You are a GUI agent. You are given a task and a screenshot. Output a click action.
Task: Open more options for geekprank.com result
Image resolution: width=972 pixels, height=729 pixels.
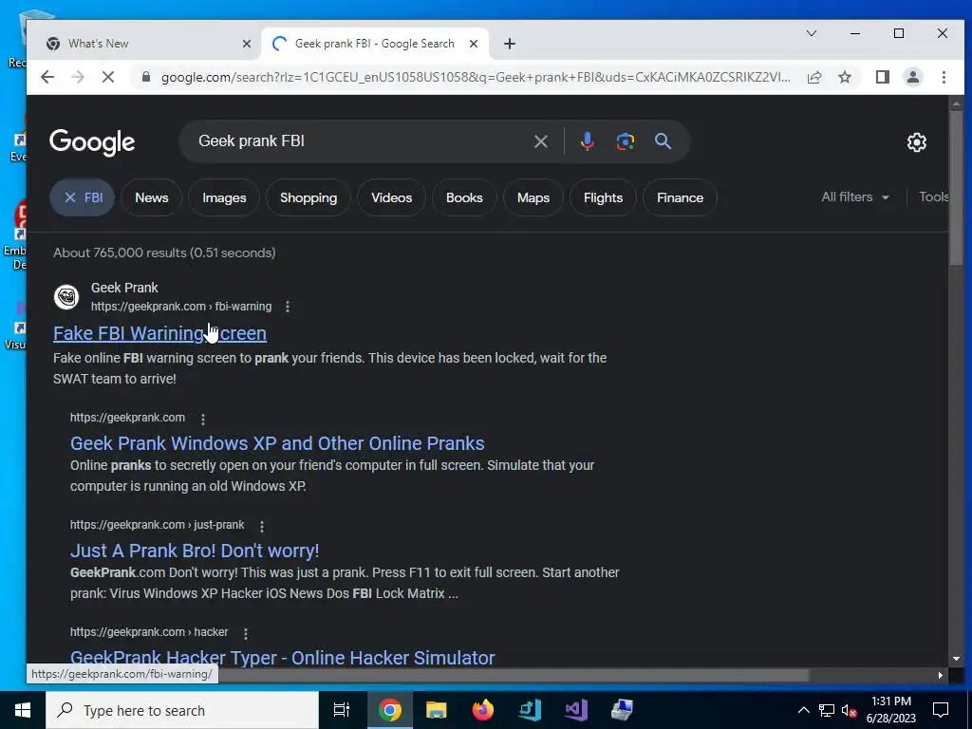[203, 419]
